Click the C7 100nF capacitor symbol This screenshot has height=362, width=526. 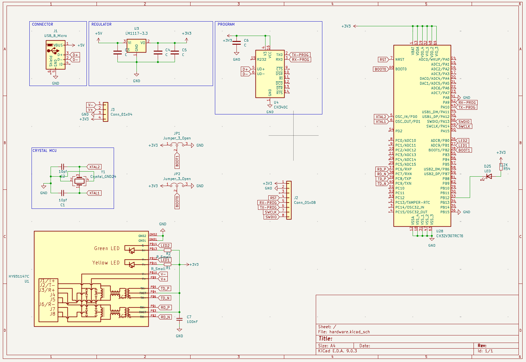click(x=179, y=319)
